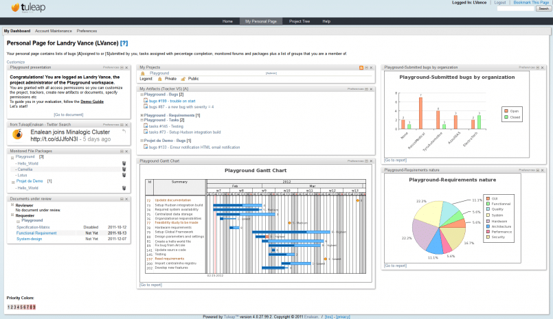The image size is (553, 319).
Task: Click Go to report under the Gantt chart
Action: coord(150,285)
